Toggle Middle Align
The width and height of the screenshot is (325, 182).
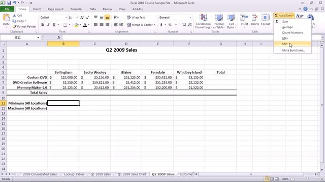coord(102,18)
